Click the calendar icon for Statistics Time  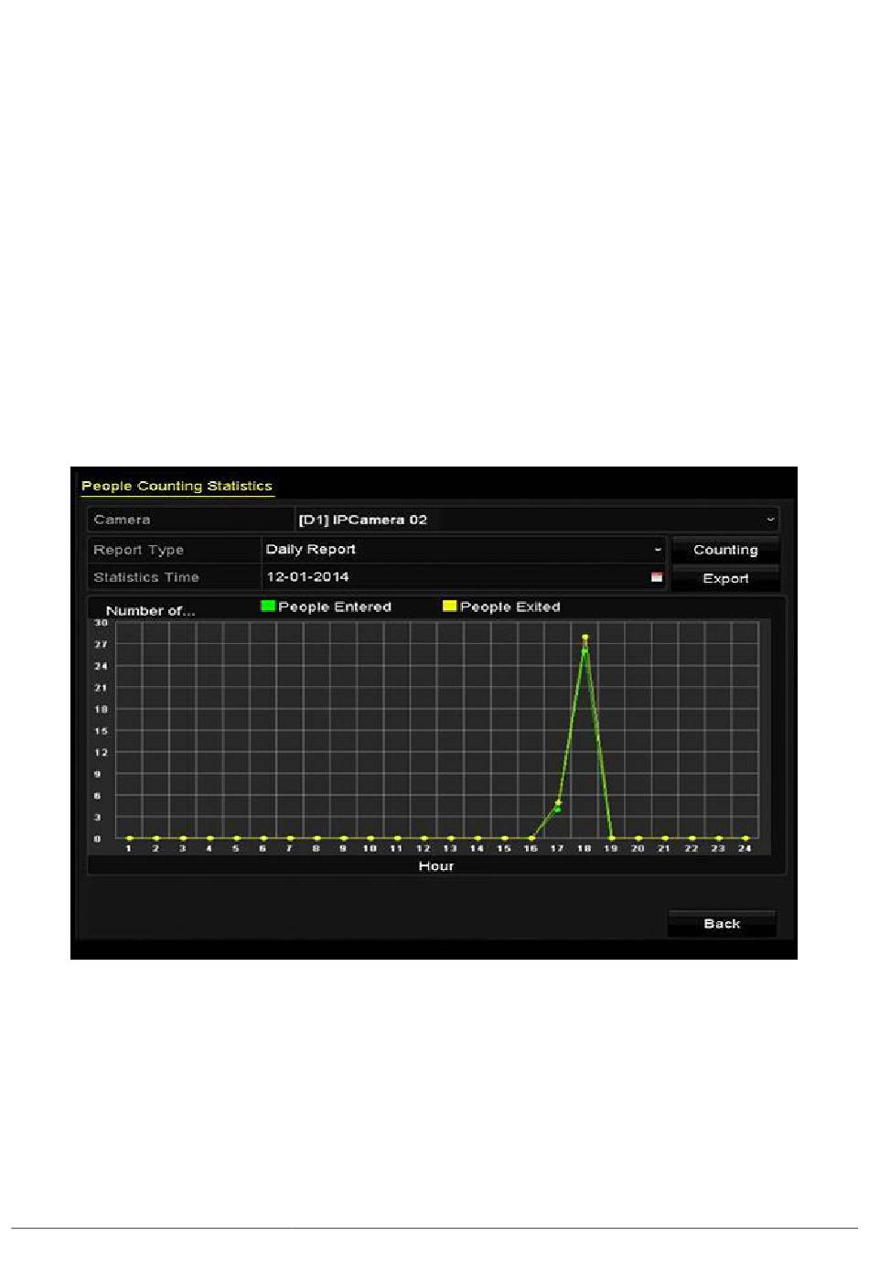coord(656,577)
